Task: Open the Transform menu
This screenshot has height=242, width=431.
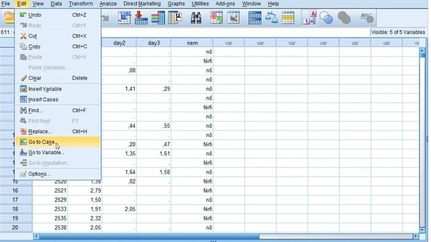Action: point(81,3)
